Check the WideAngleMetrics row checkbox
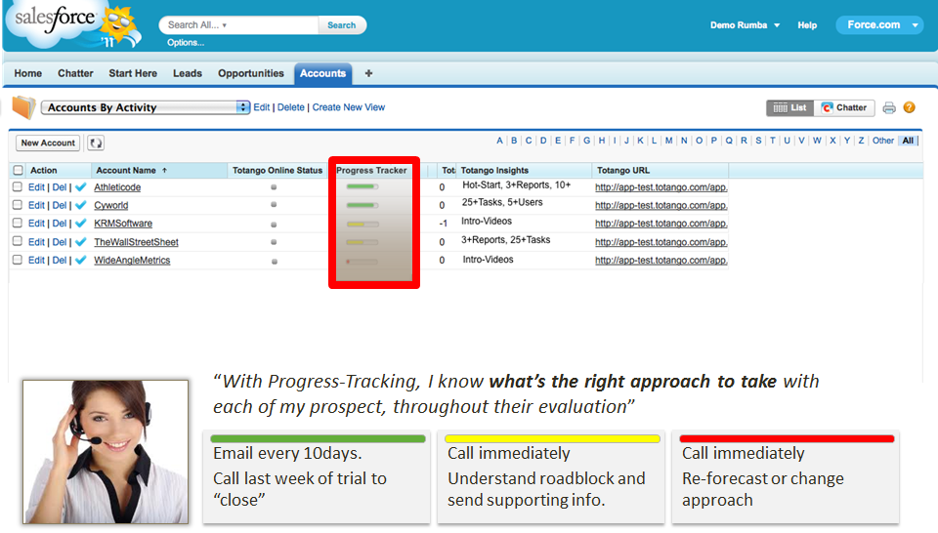 click(x=18, y=260)
